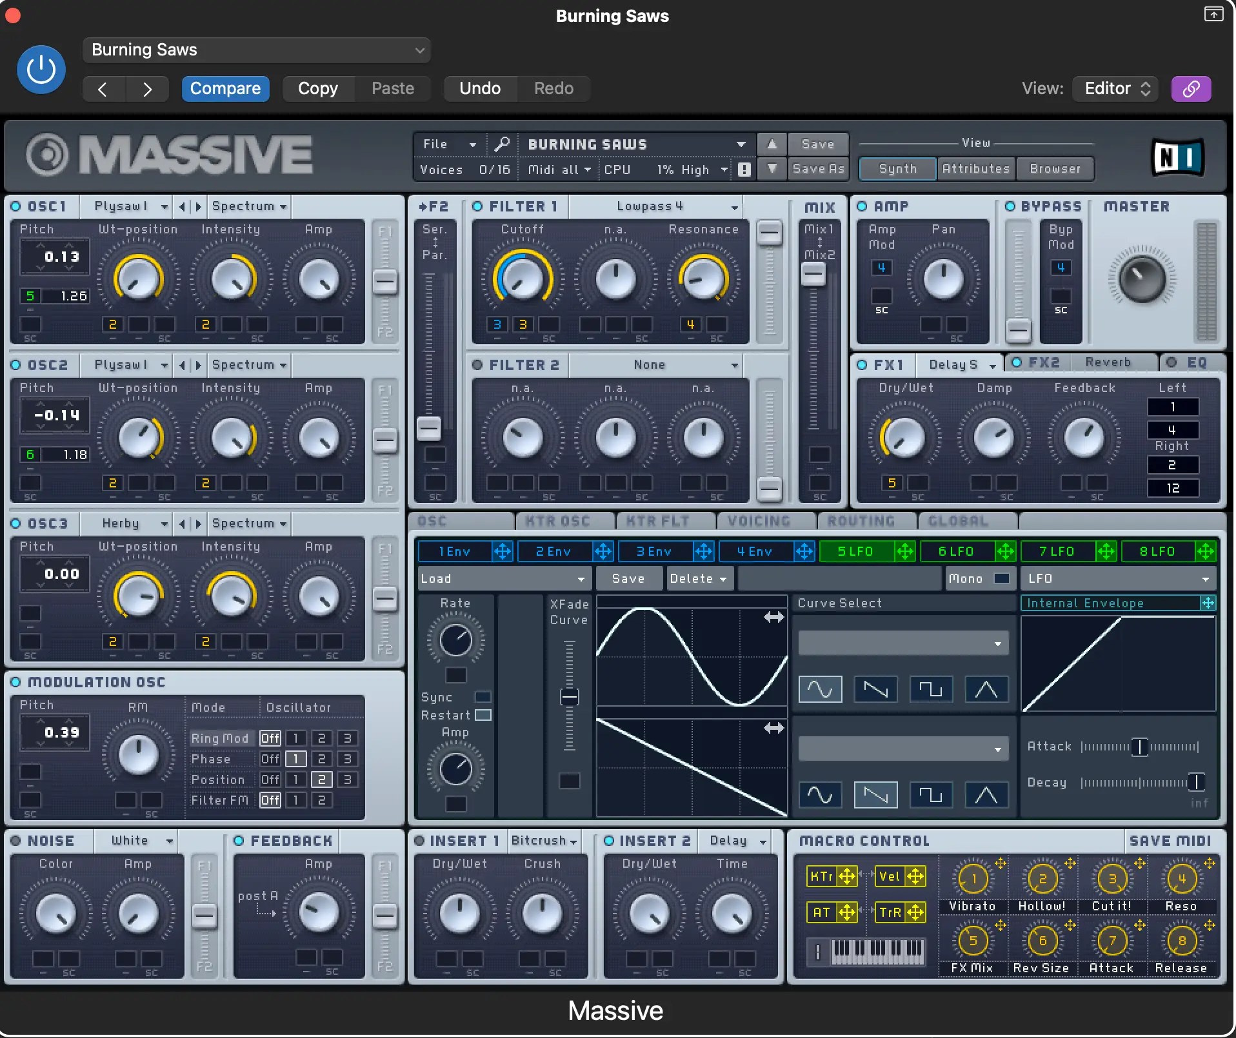Click the Compare button
Image resolution: width=1236 pixels, height=1038 pixels.
coord(225,88)
